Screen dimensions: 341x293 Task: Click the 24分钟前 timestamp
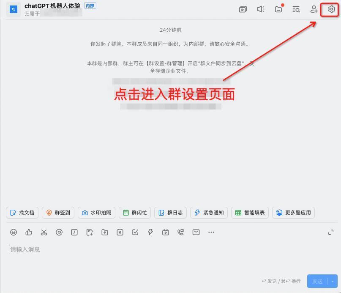pos(171,30)
